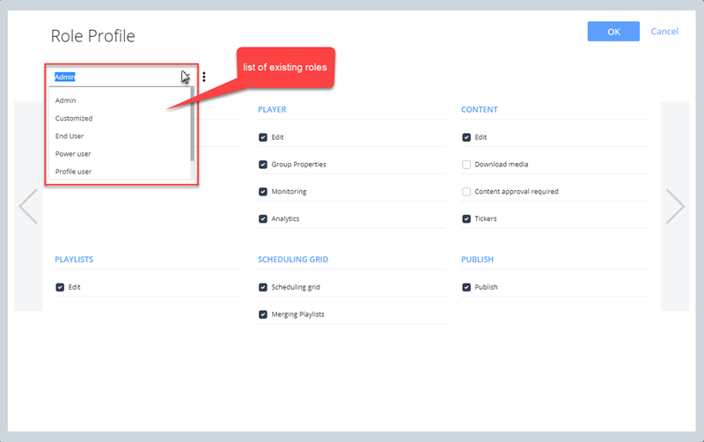
Task: Open the three-dot options menu beside role field
Action: [x=204, y=77]
